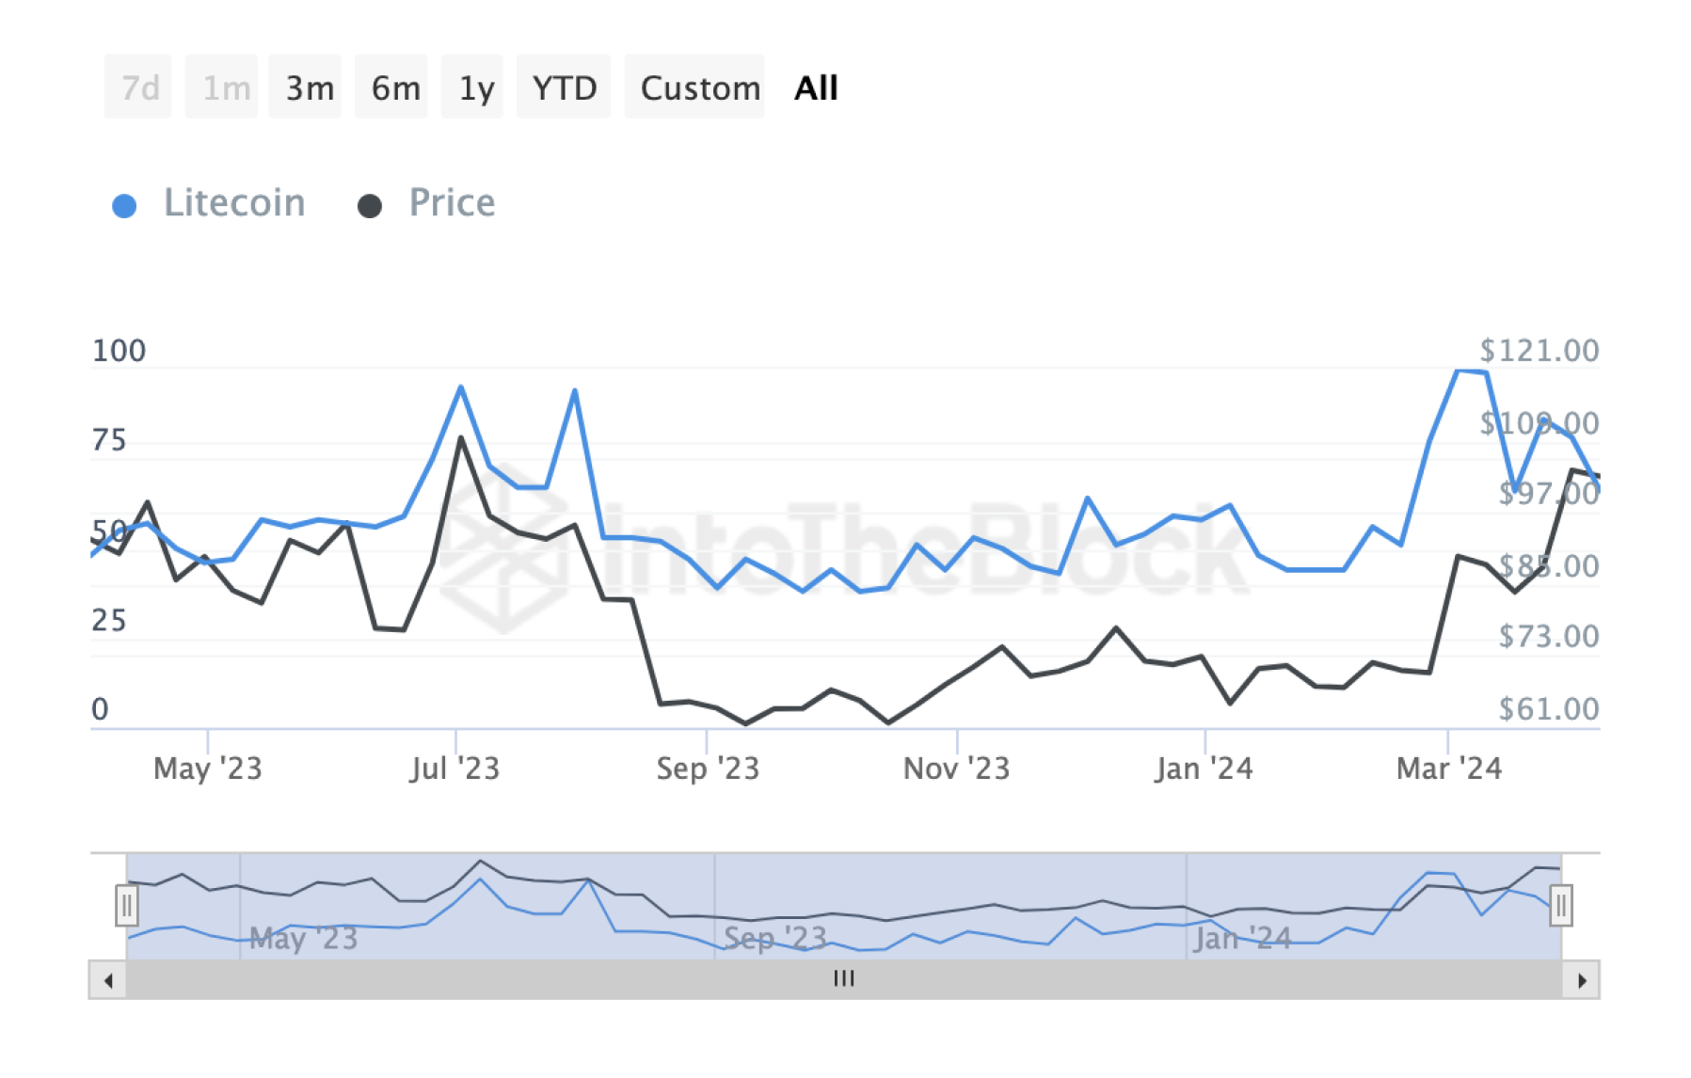The width and height of the screenshot is (1691, 1078).
Task: Select the left brush resize handle
Action: coord(128,905)
